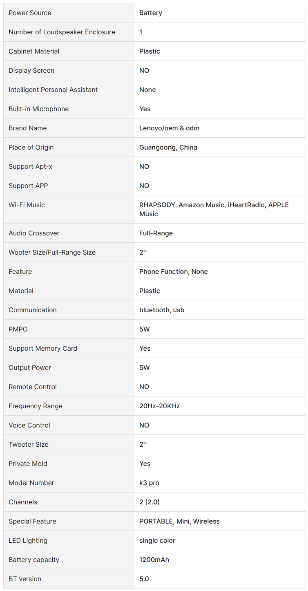
Task: Click the Wi-Fi Music services value text
Action: click(214, 209)
